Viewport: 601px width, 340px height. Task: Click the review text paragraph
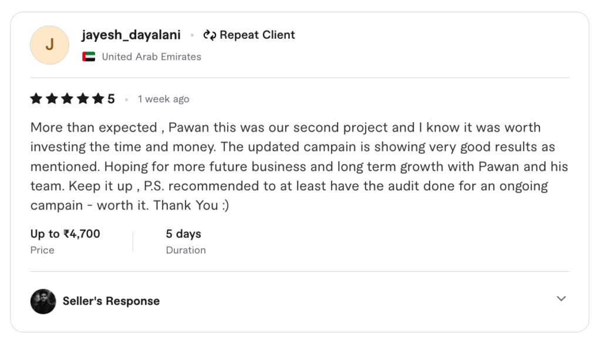299,167
